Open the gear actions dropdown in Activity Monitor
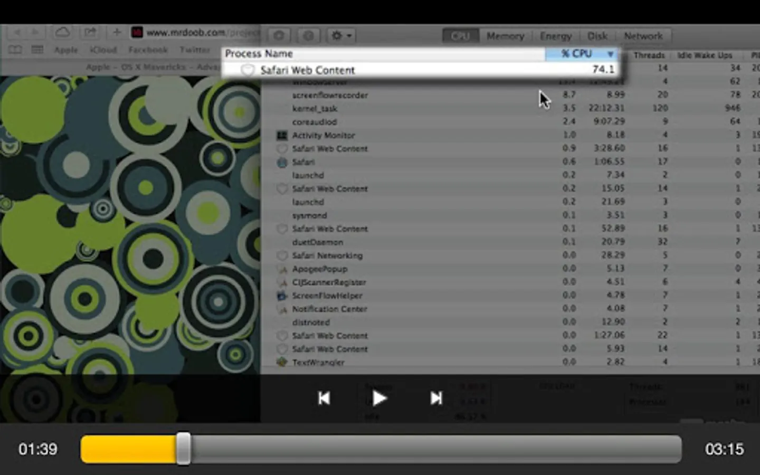Viewport: 760px width, 475px height. point(341,36)
